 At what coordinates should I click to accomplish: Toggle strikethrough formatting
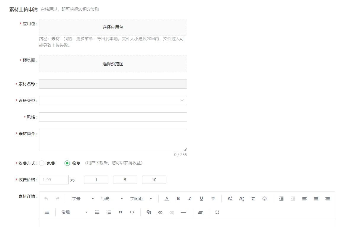click(x=213, y=199)
